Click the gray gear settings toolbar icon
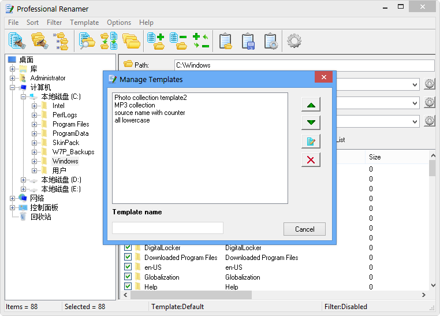 click(x=294, y=41)
